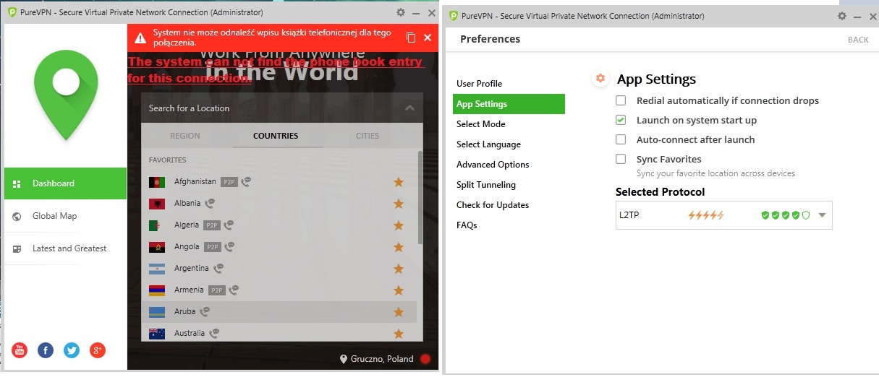This screenshot has height=377, width=879.
Task: Click the P2P badge beside Armenia
Action: pyautogui.click(x=217, y=290)
